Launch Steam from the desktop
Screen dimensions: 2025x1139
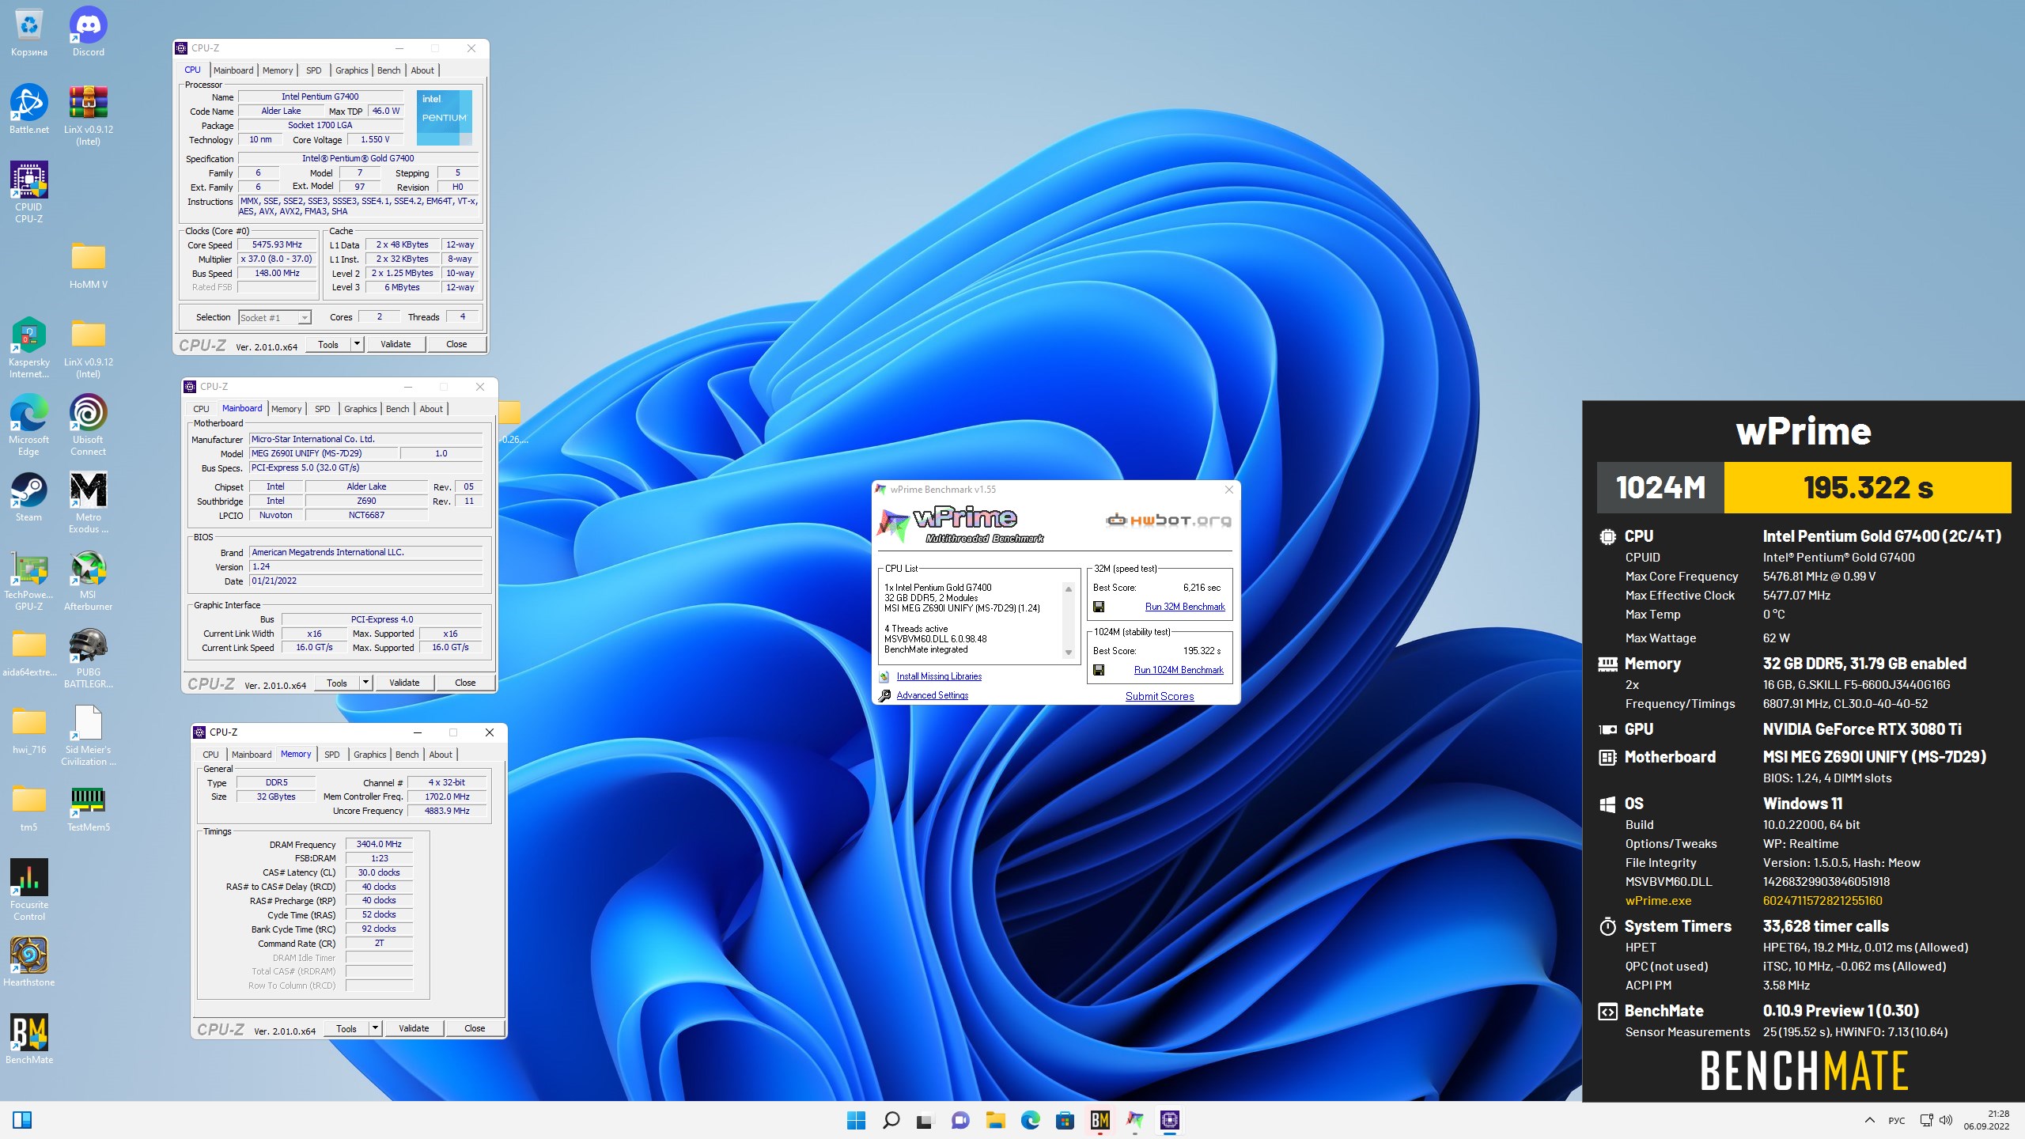(x=29, y=497)
